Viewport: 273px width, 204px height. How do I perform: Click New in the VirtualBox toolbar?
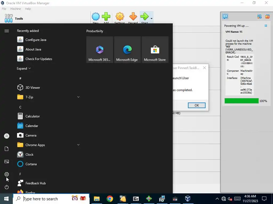click(x=96, y=18)
